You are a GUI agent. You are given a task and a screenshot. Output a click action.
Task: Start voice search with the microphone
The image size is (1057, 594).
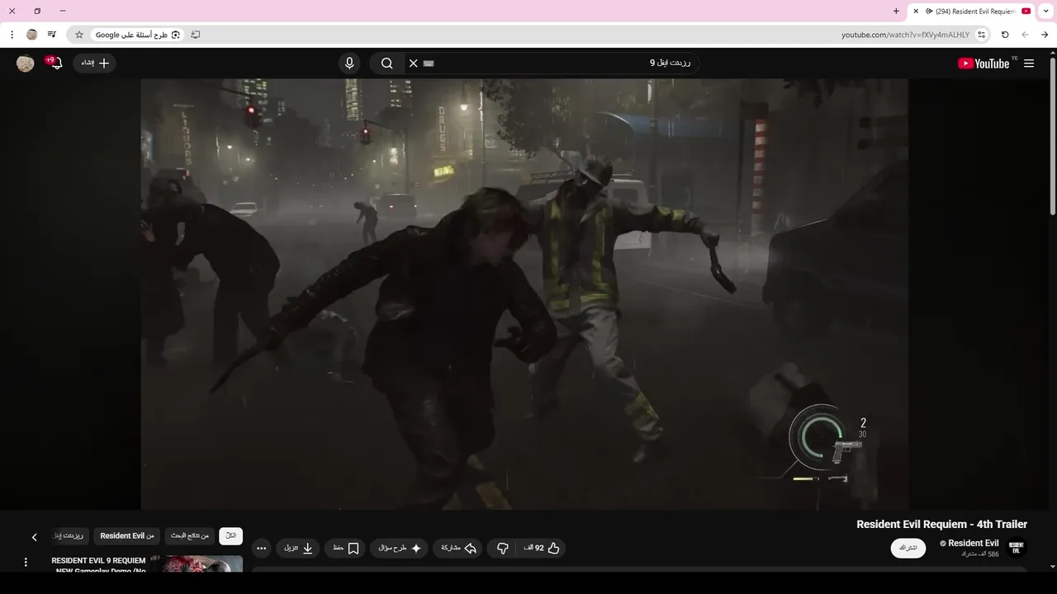tap(349, 64)
